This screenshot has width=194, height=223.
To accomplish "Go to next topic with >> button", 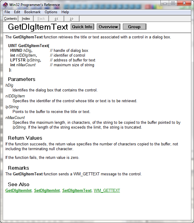I will (72, 19).
